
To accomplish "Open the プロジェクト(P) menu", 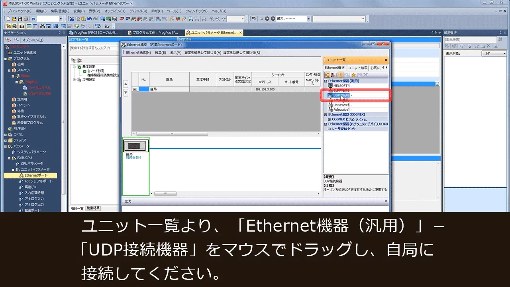I will click(20, 11).
